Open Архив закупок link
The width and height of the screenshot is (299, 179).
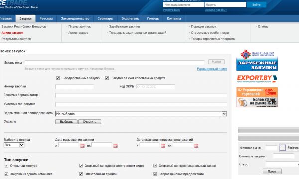[12, 33]
